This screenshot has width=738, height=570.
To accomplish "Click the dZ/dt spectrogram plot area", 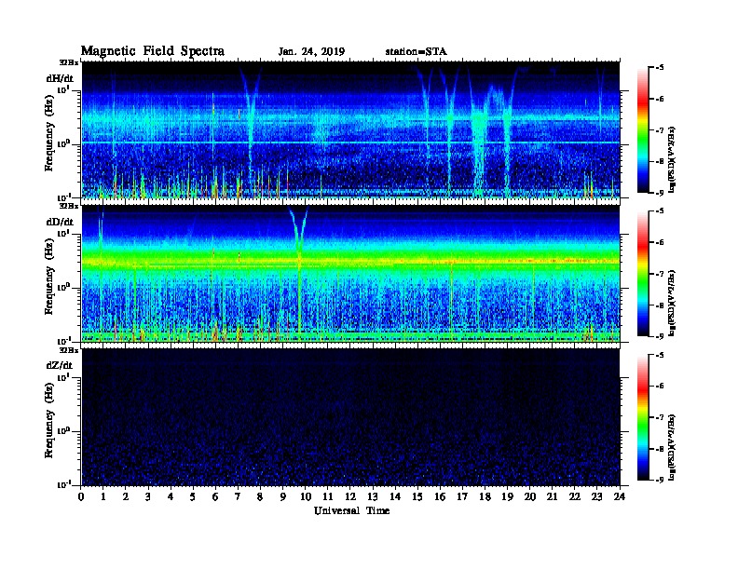I will (x=350, y=417).
